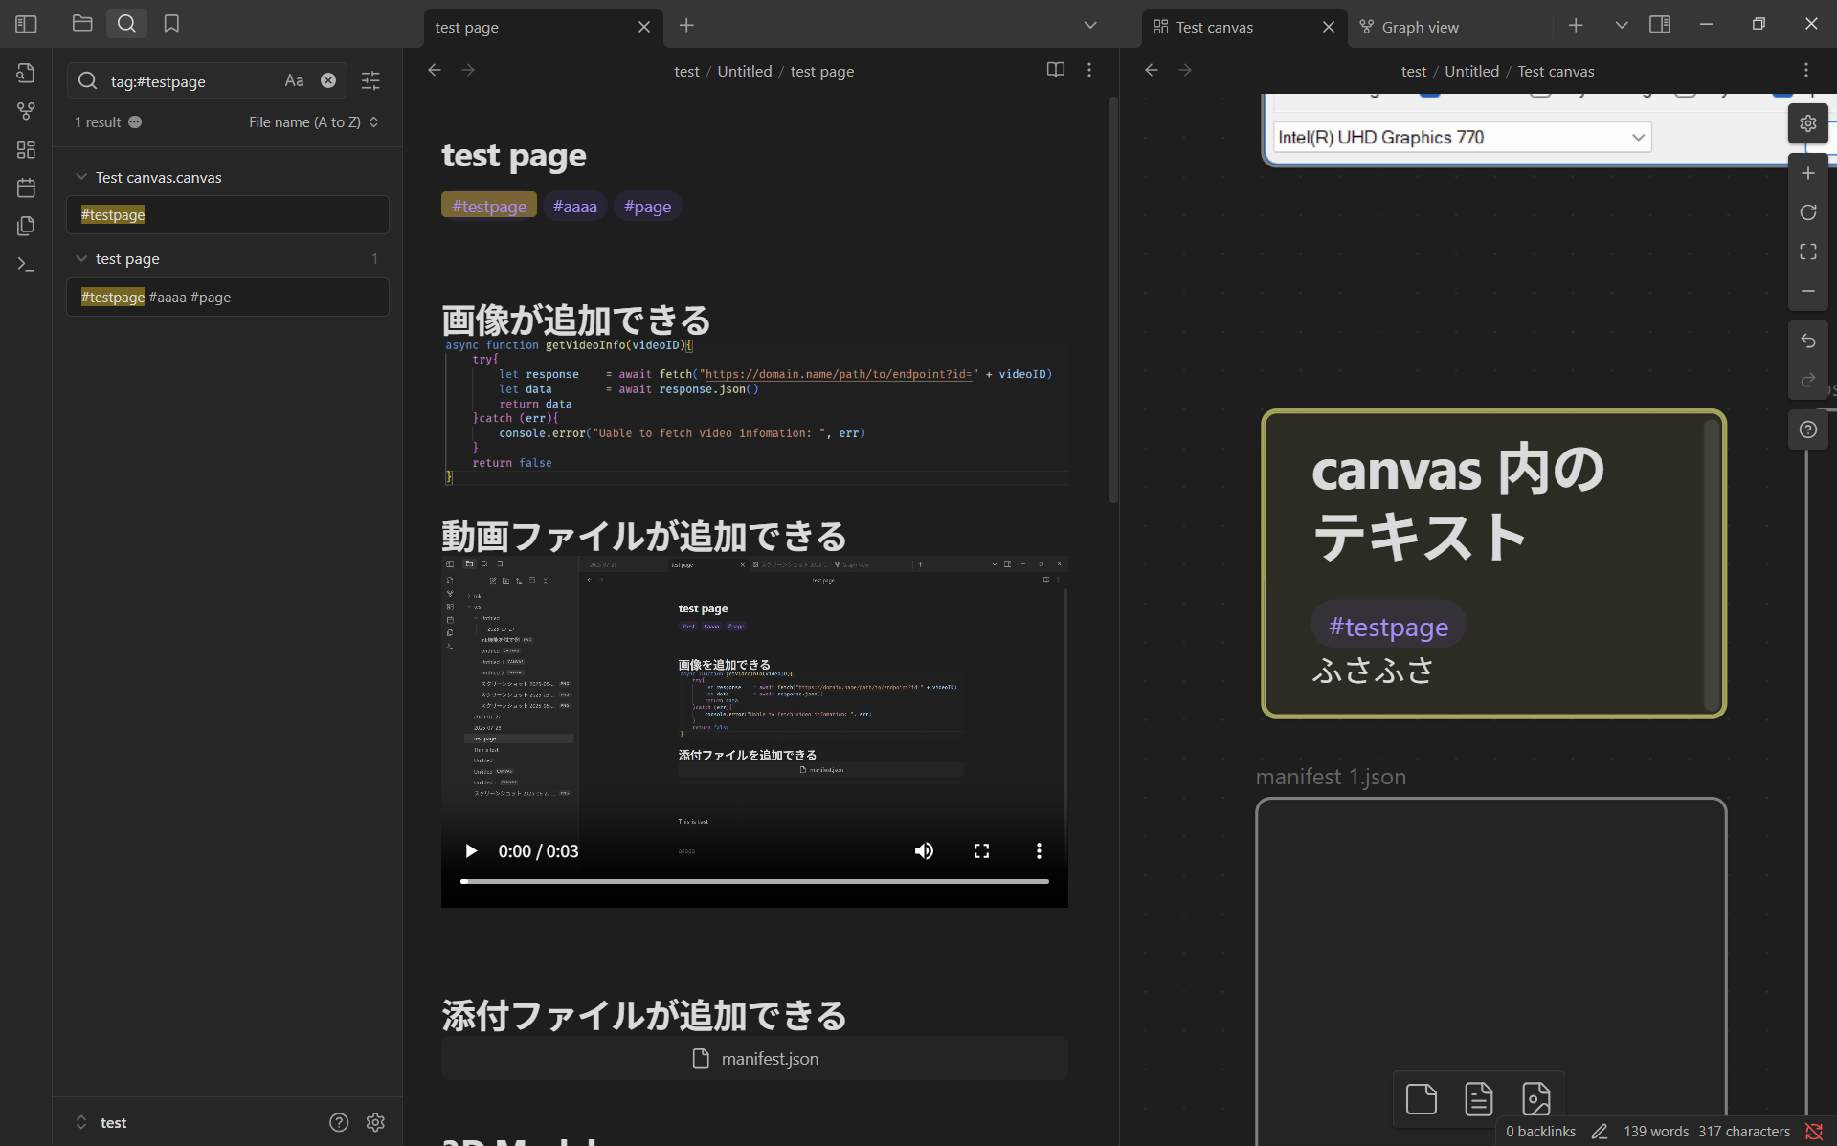Undo last canvas action
Viewport: 1837px width, 1146px height.
point(1808,341)
